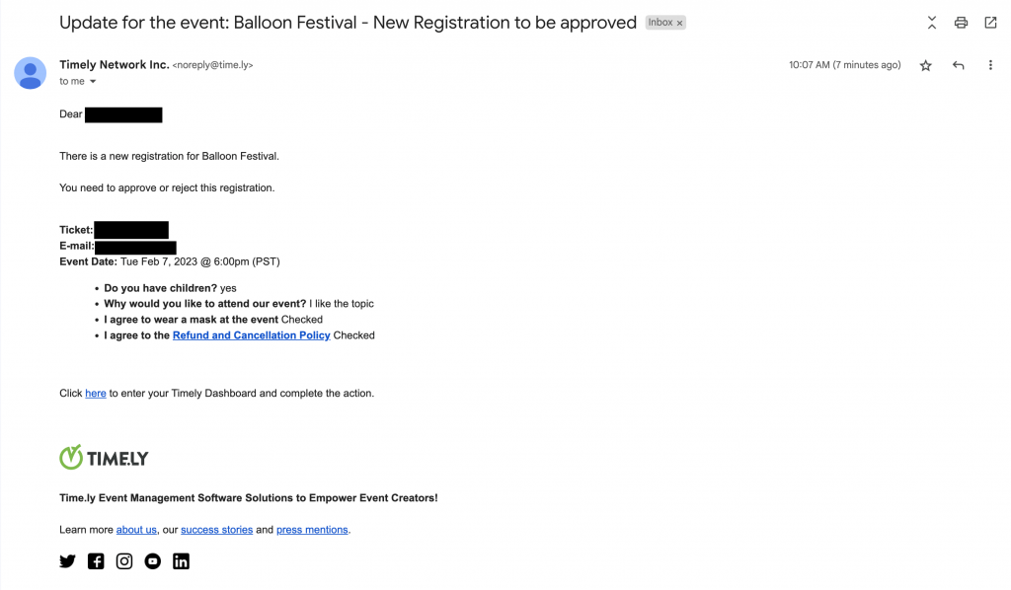Remove the Inbox label with the x
Viewport: 1011px width, 590px height.
(679, 24)
